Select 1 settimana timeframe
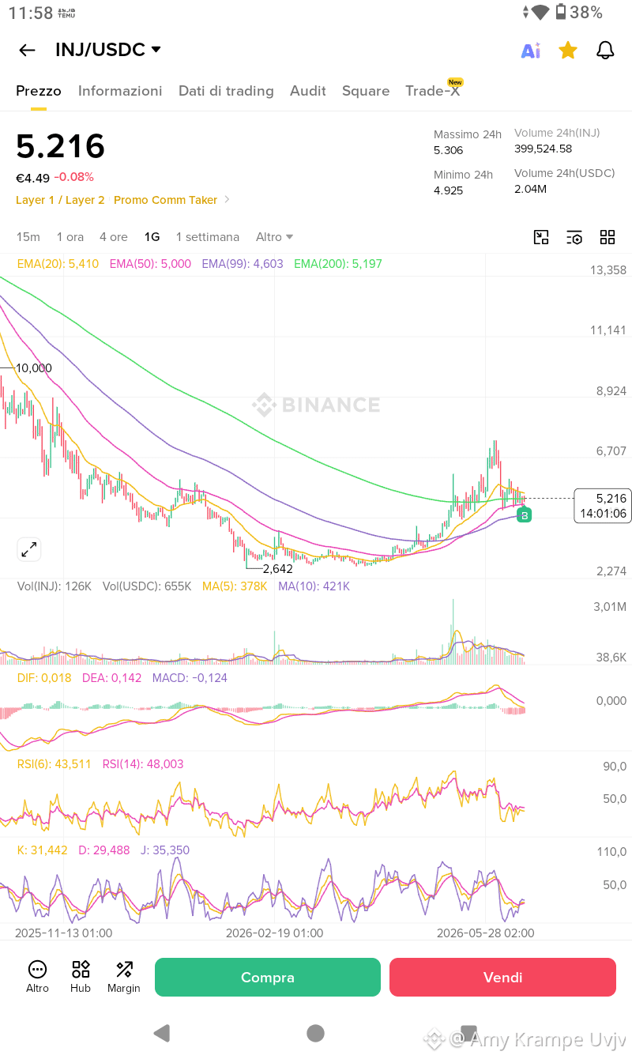Screen dimensions: 632x1059 pos(208,237)
